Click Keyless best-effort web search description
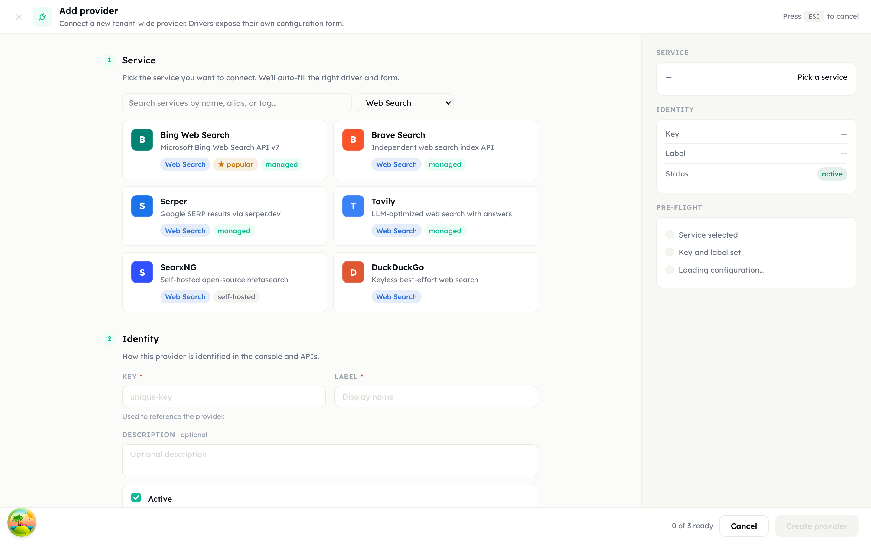871x544 pixels. (x=425, y=280)
